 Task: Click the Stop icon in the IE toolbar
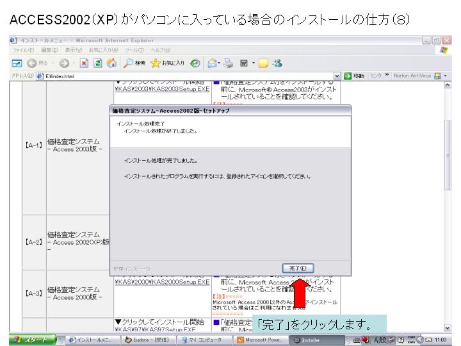tap(84, 63)
